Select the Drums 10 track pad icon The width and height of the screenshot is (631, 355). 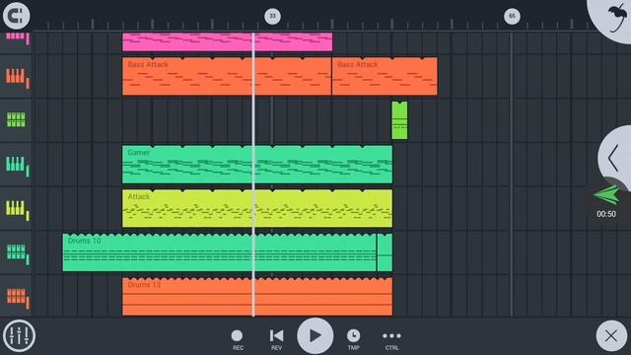[17, 253]
